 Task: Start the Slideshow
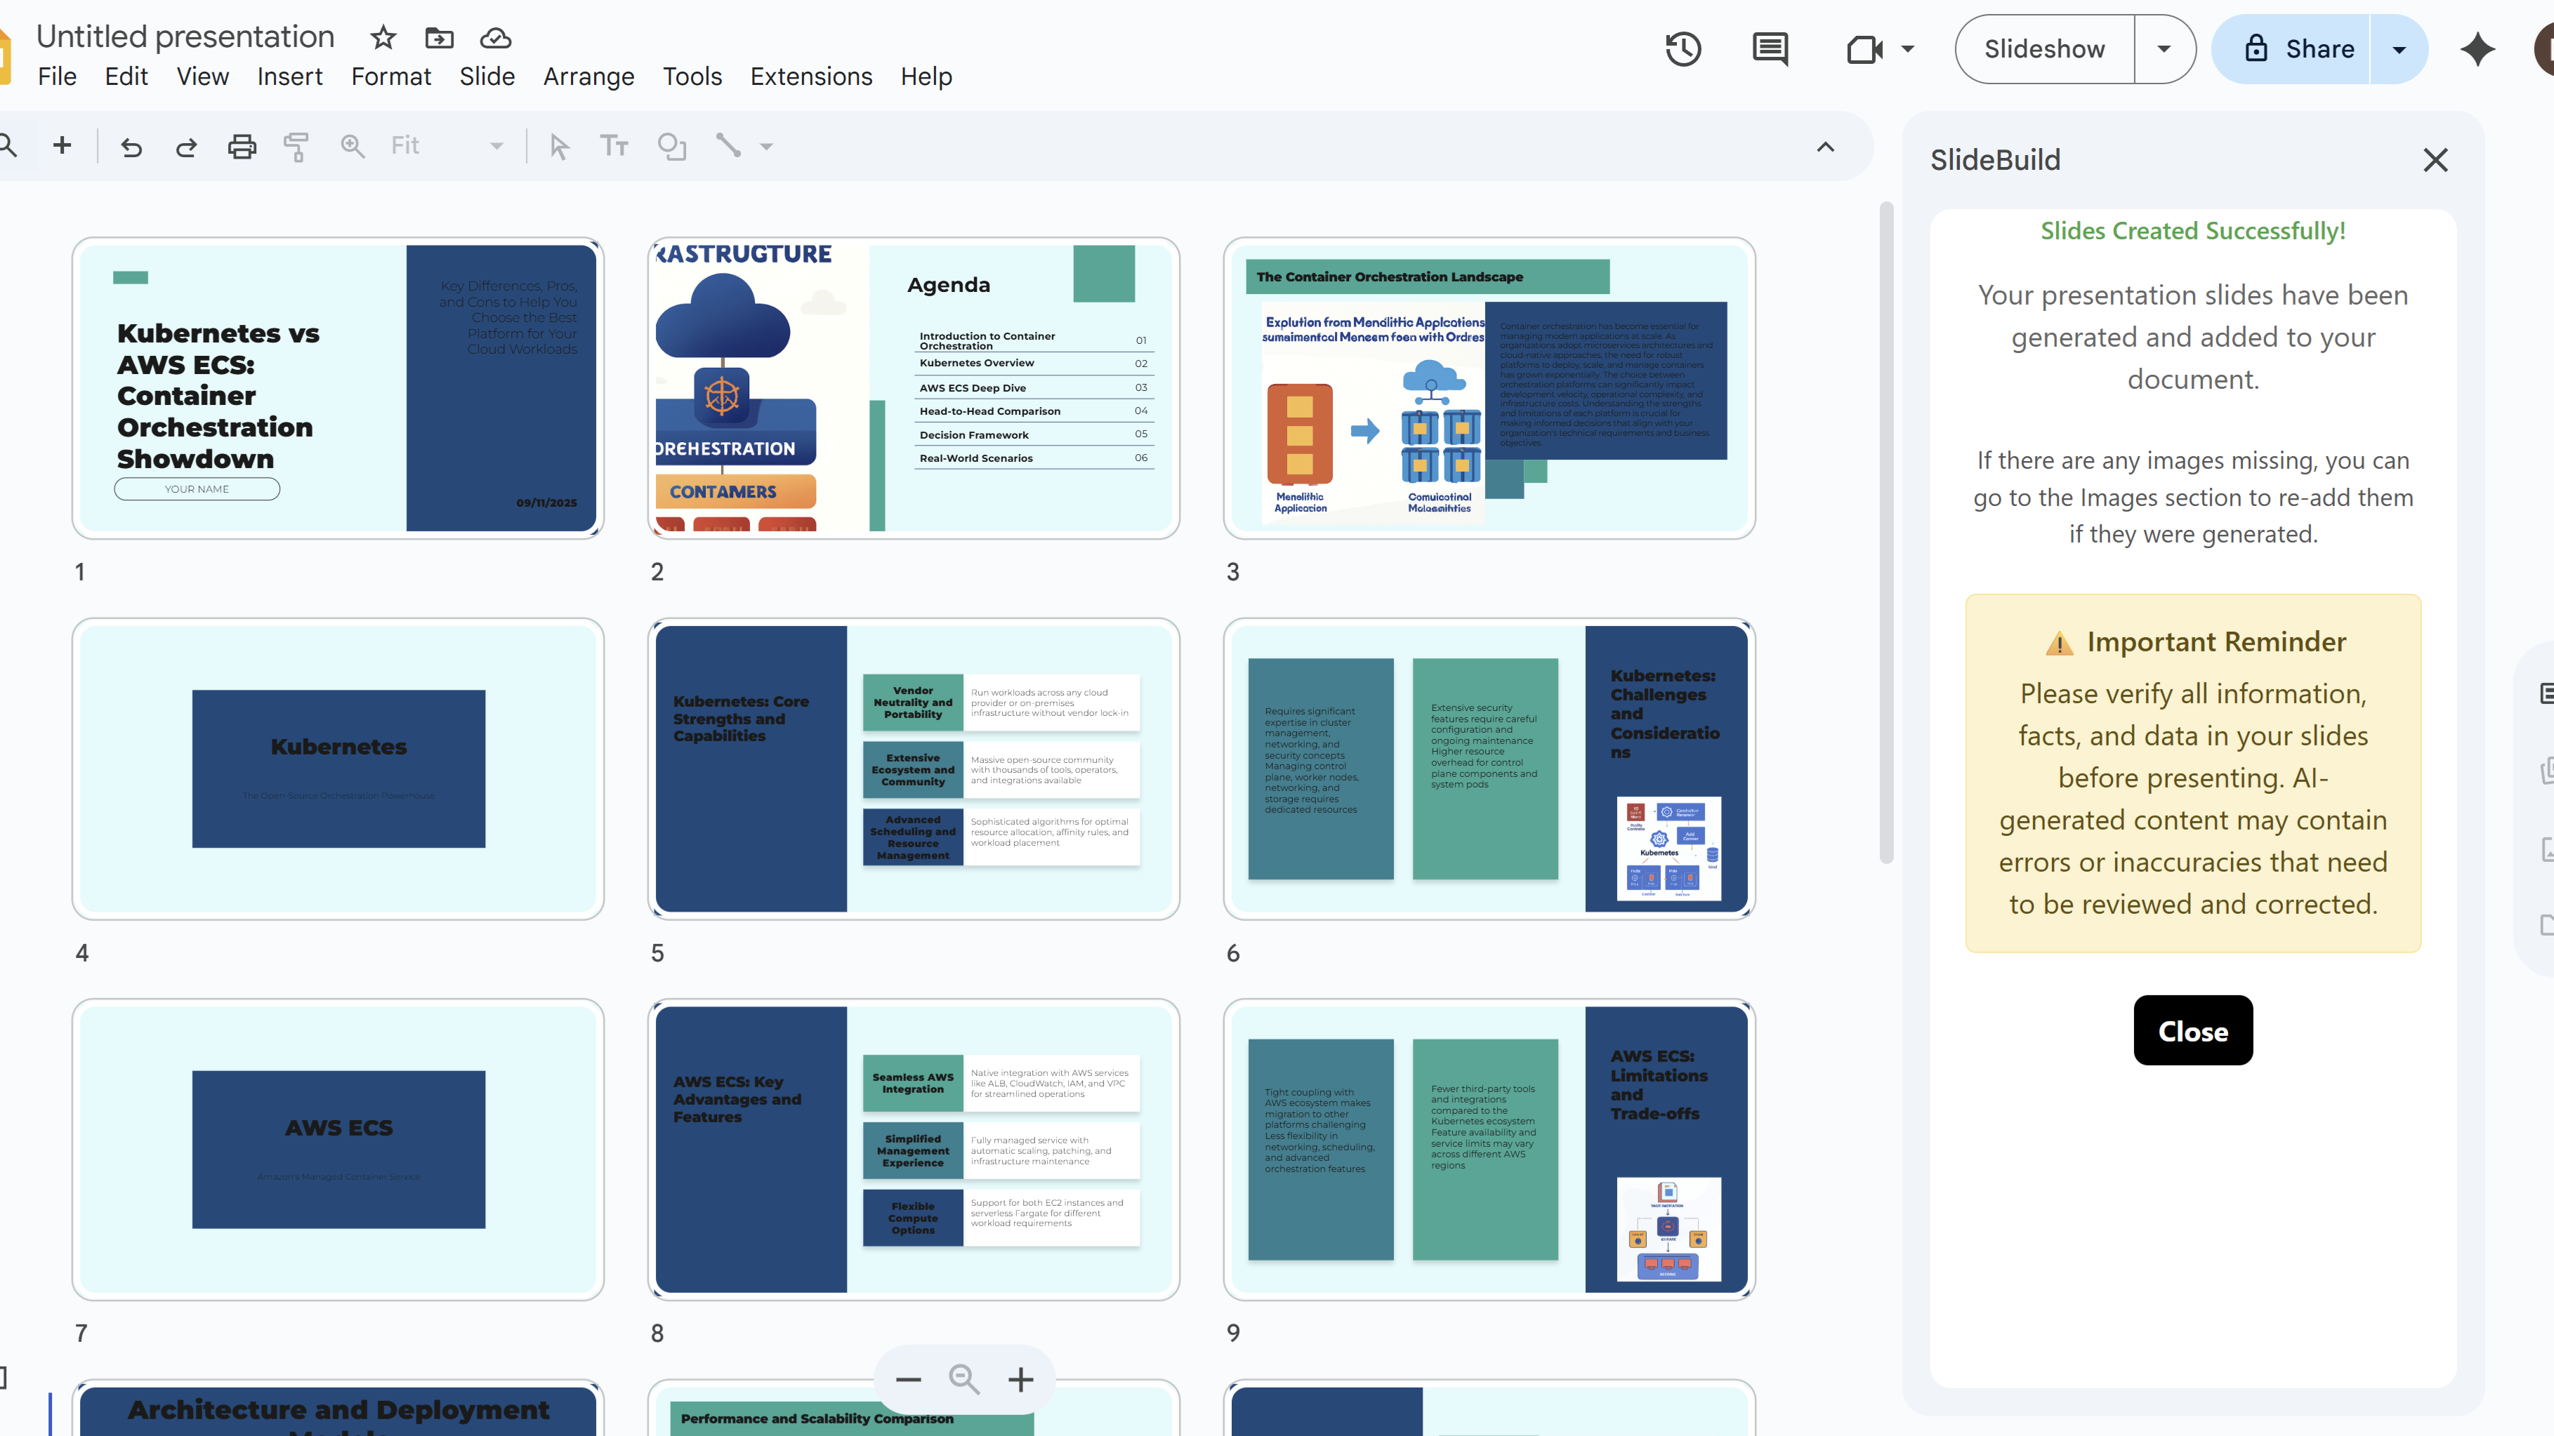pos(2044,48)
